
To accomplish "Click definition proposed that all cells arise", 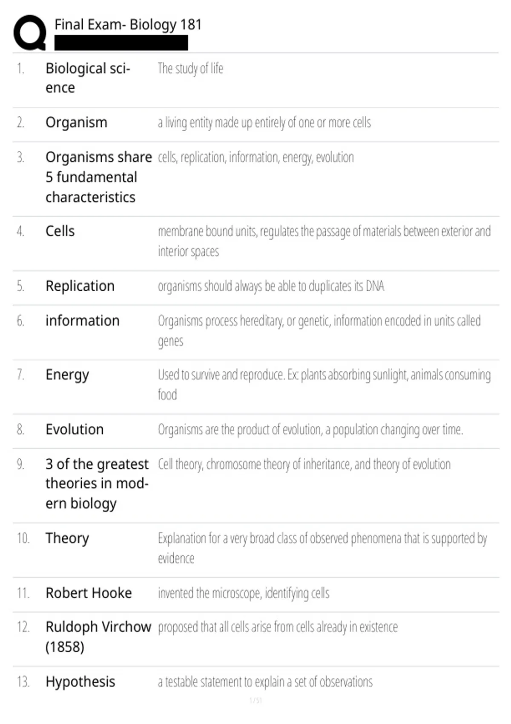I will (278, 627).
